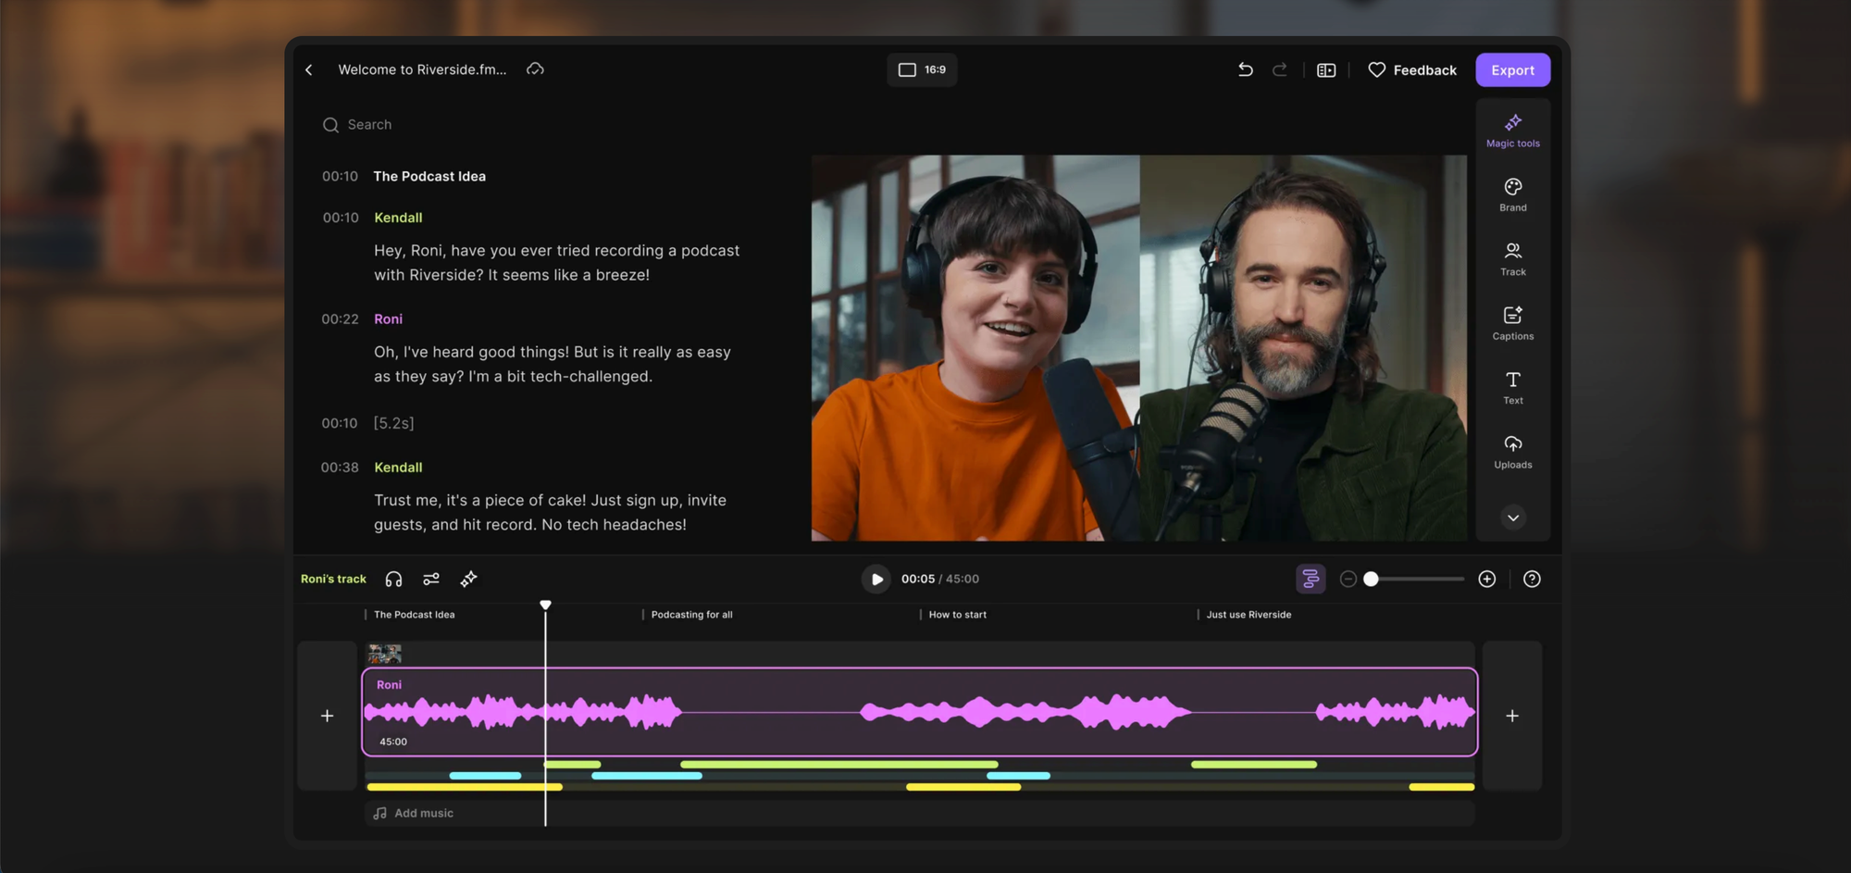
Task: Play the video
Action: [x=876, y=580]
